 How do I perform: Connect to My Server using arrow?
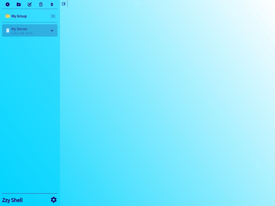click(52, 30)
